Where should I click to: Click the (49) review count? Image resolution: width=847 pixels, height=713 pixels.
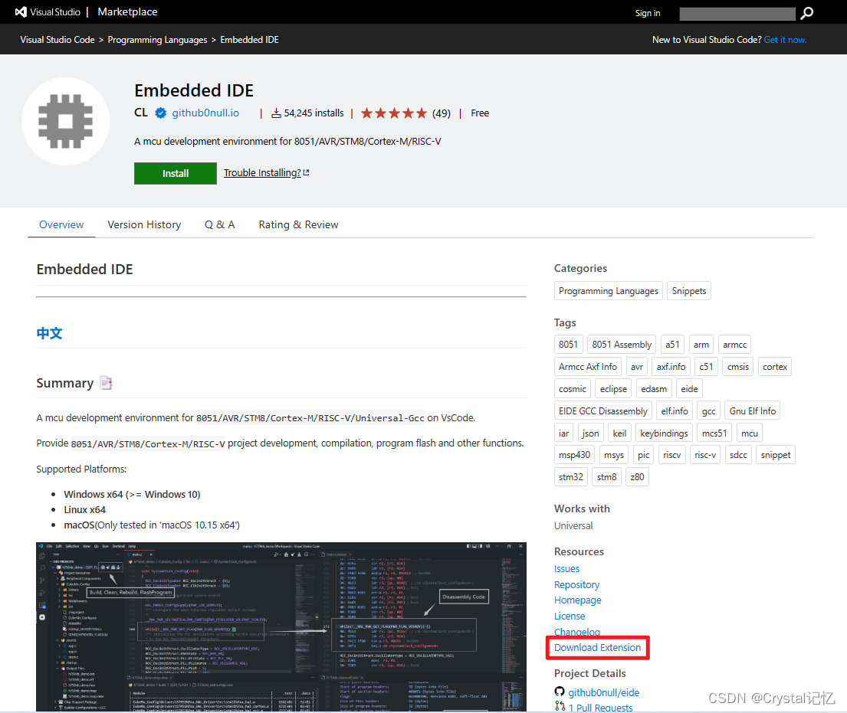pos(441,113)
